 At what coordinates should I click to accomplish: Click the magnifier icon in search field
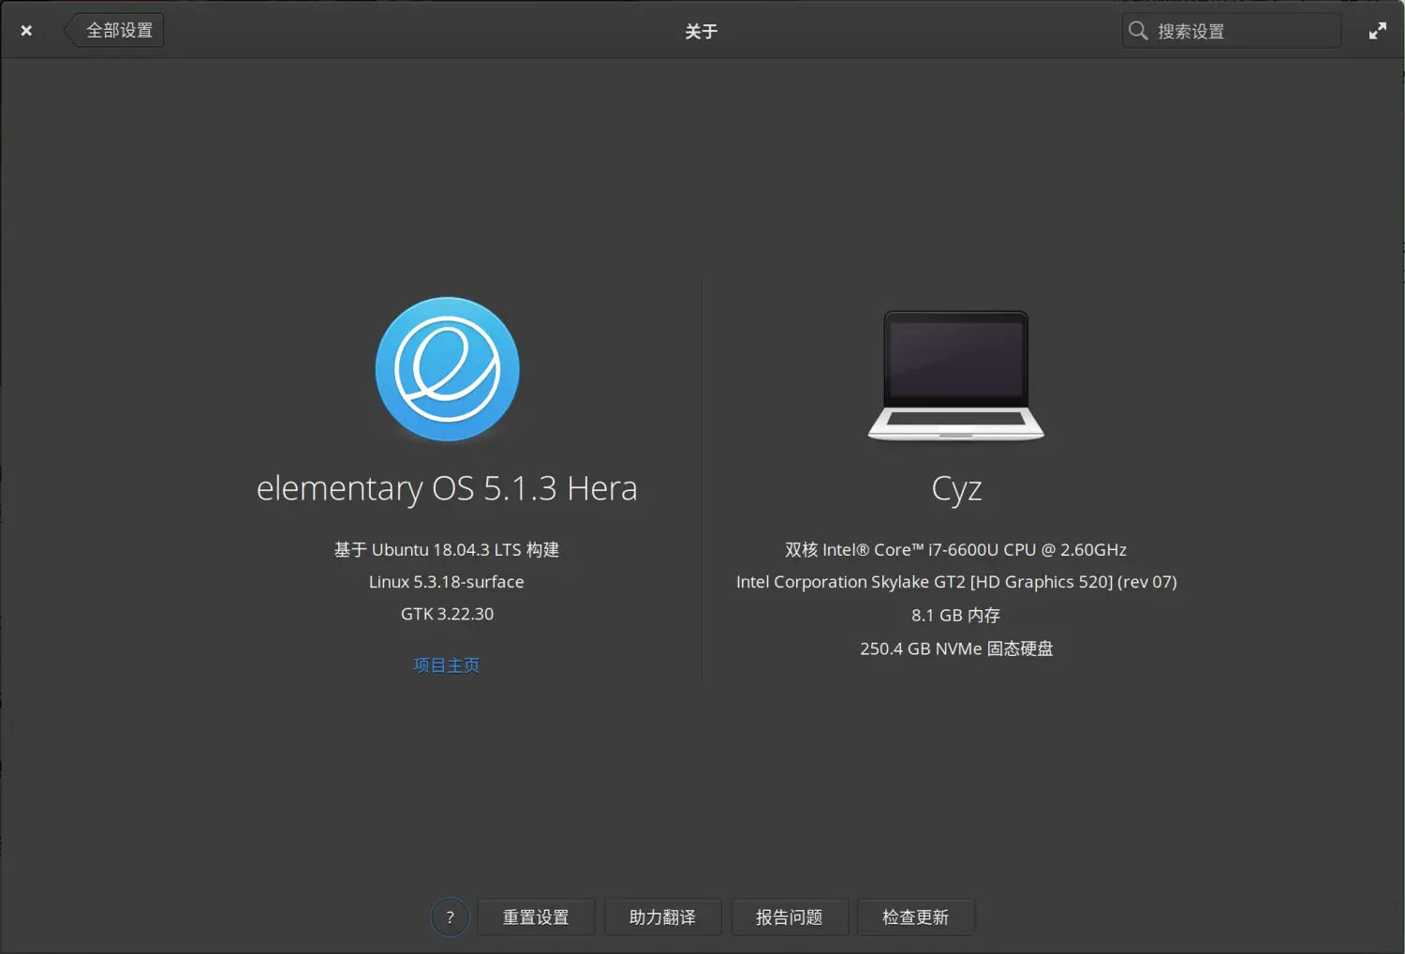point(1138,30)
